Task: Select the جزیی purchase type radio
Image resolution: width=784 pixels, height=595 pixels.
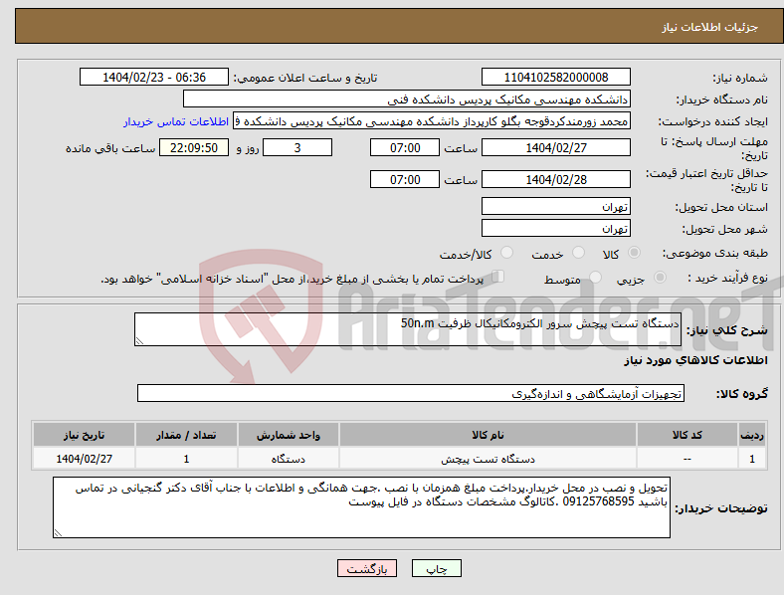Action: (x=660, y=278)
